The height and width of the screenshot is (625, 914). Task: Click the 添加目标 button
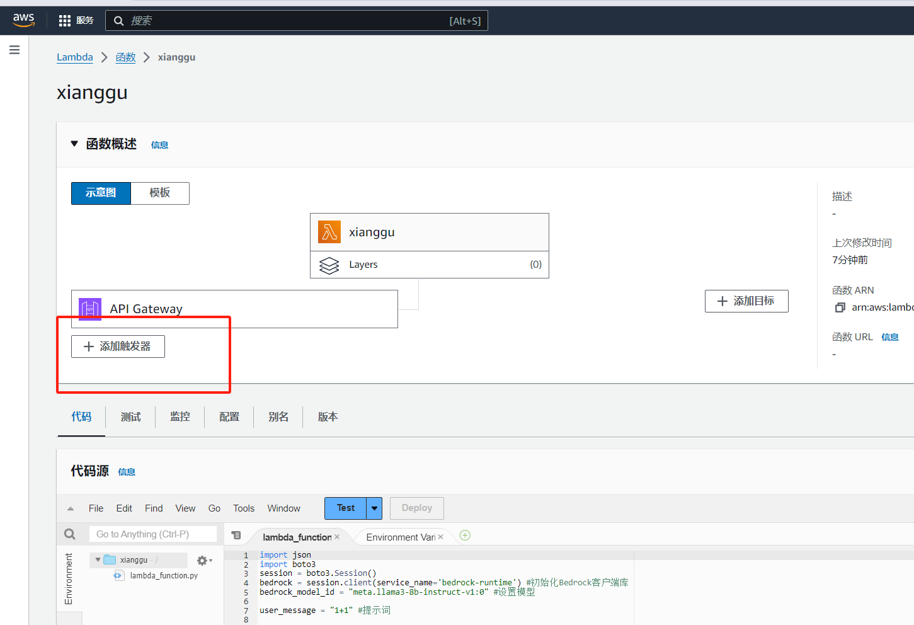point(746,301)
